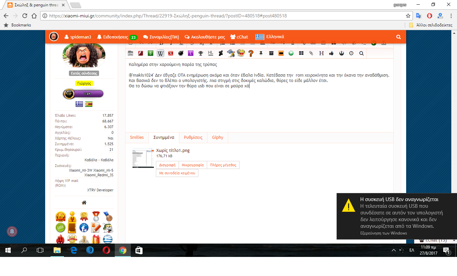
Task: Click the rebel alliance emblem icon
Action: tap(341, 53)
